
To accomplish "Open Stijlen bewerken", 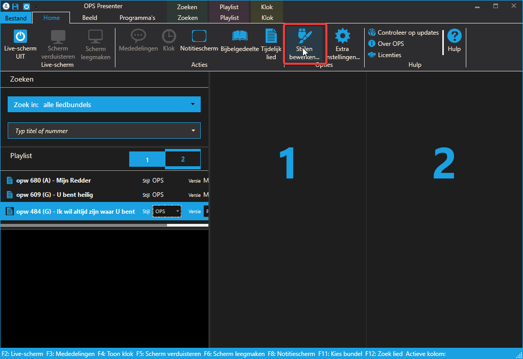I will pyautogui.click(x=304, y=44).
